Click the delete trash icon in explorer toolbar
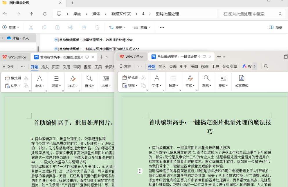Screen dimensions: 288x187 [97, 27]
